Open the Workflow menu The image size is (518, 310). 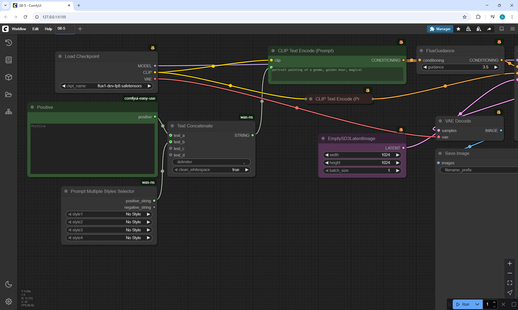pyautogui.click(x=19, y=29)
